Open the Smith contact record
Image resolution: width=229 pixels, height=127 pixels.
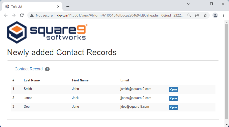pos(173,89)
